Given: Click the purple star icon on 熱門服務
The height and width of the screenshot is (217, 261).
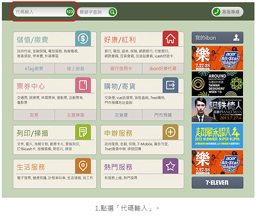Looking at the screenshot, I should tap(170, 166).
